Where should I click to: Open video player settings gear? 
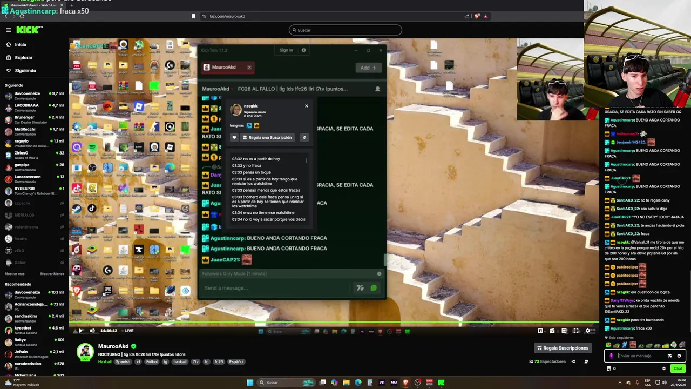[588, 331]
